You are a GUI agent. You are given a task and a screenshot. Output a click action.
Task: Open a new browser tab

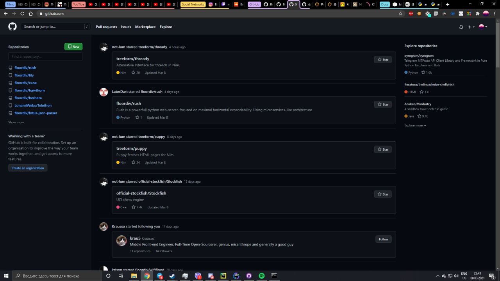click(448, 4)
